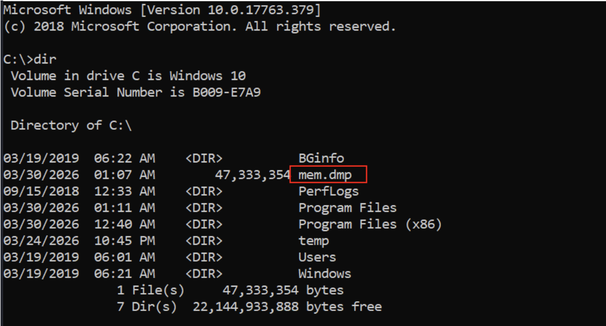Click the 09/15/2018 date entry
The image size is (606, 326).
pyautogui.click(x=41, y=191)
